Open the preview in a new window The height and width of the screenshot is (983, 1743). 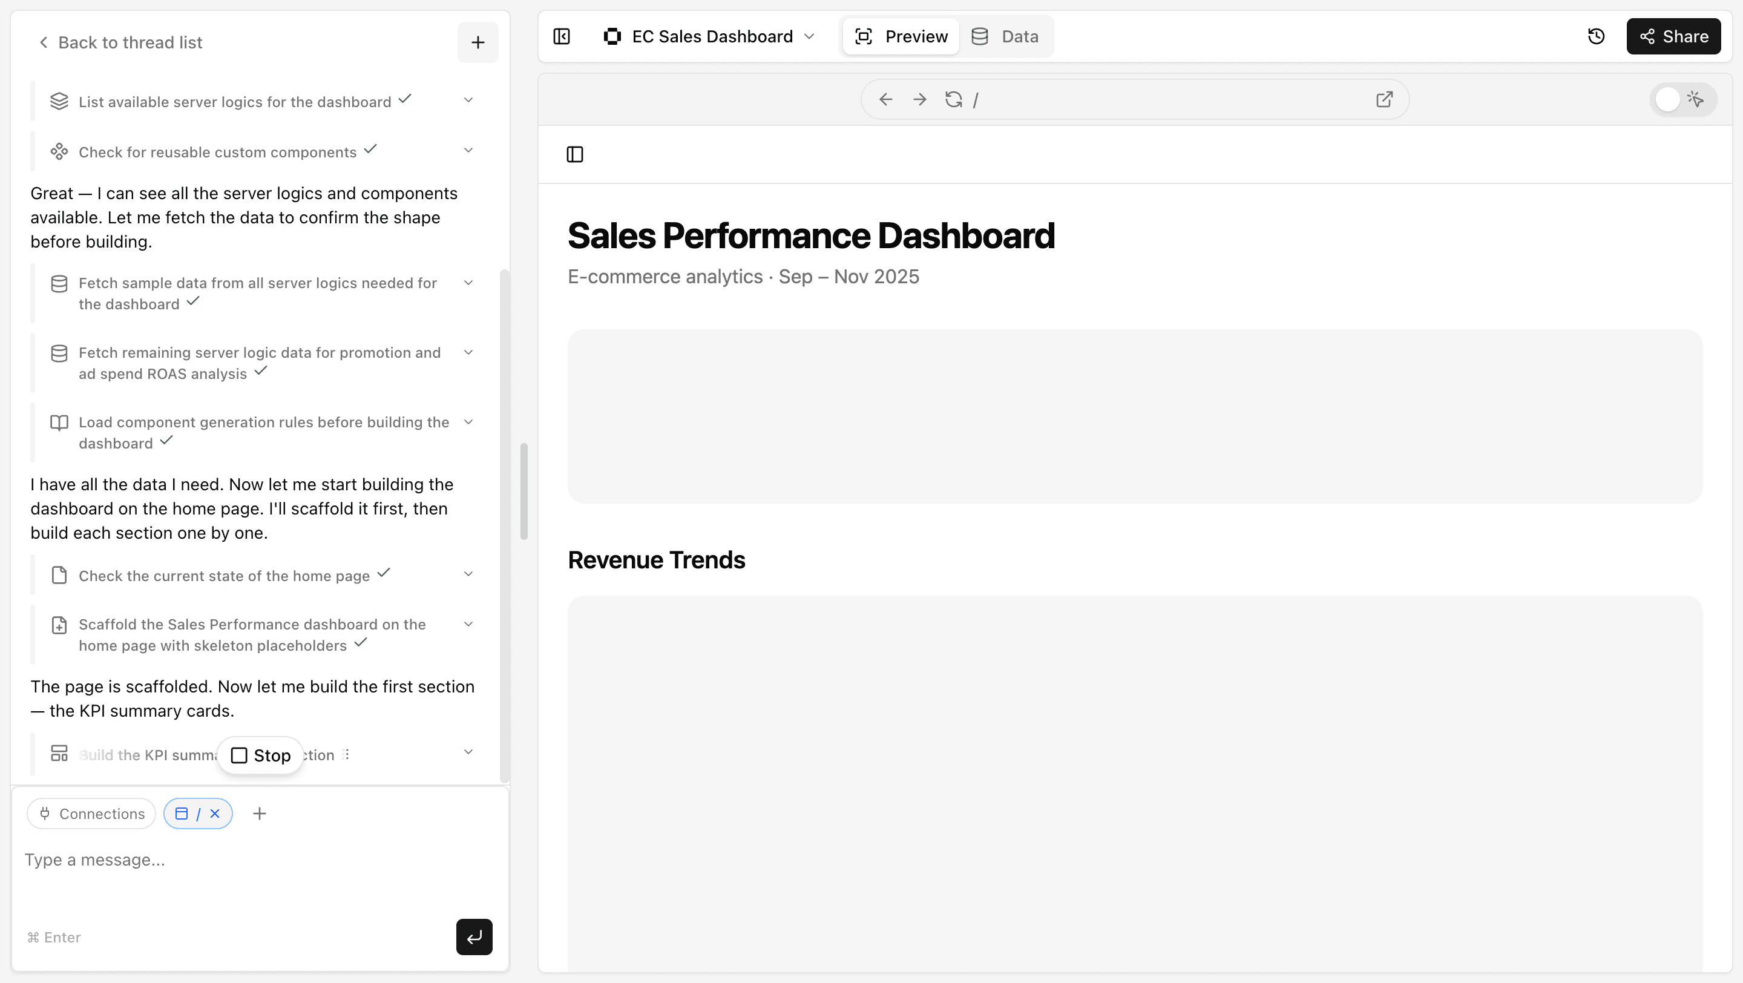pos(1384,99)
